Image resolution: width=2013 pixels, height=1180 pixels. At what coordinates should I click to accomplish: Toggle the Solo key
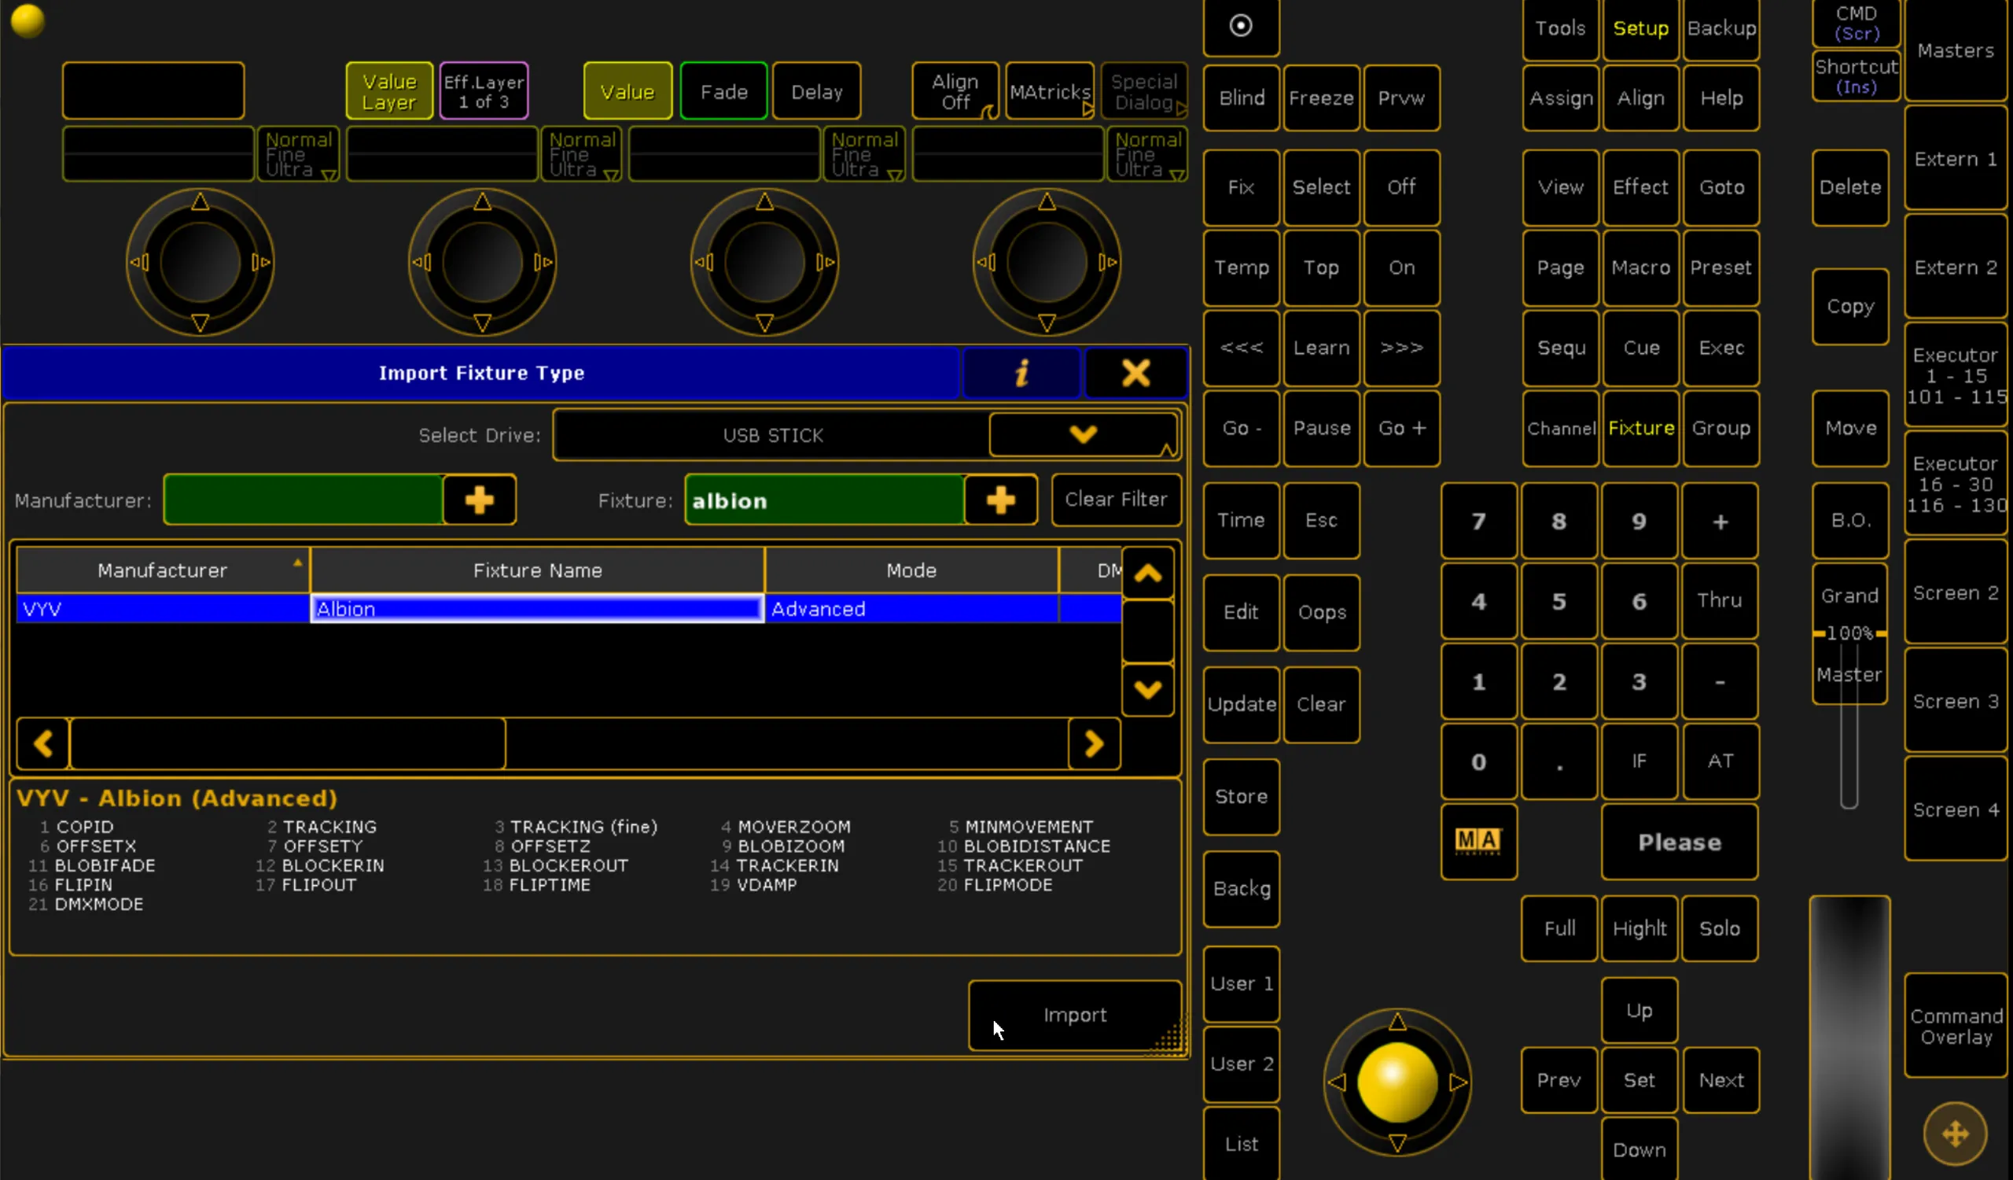1719,927
